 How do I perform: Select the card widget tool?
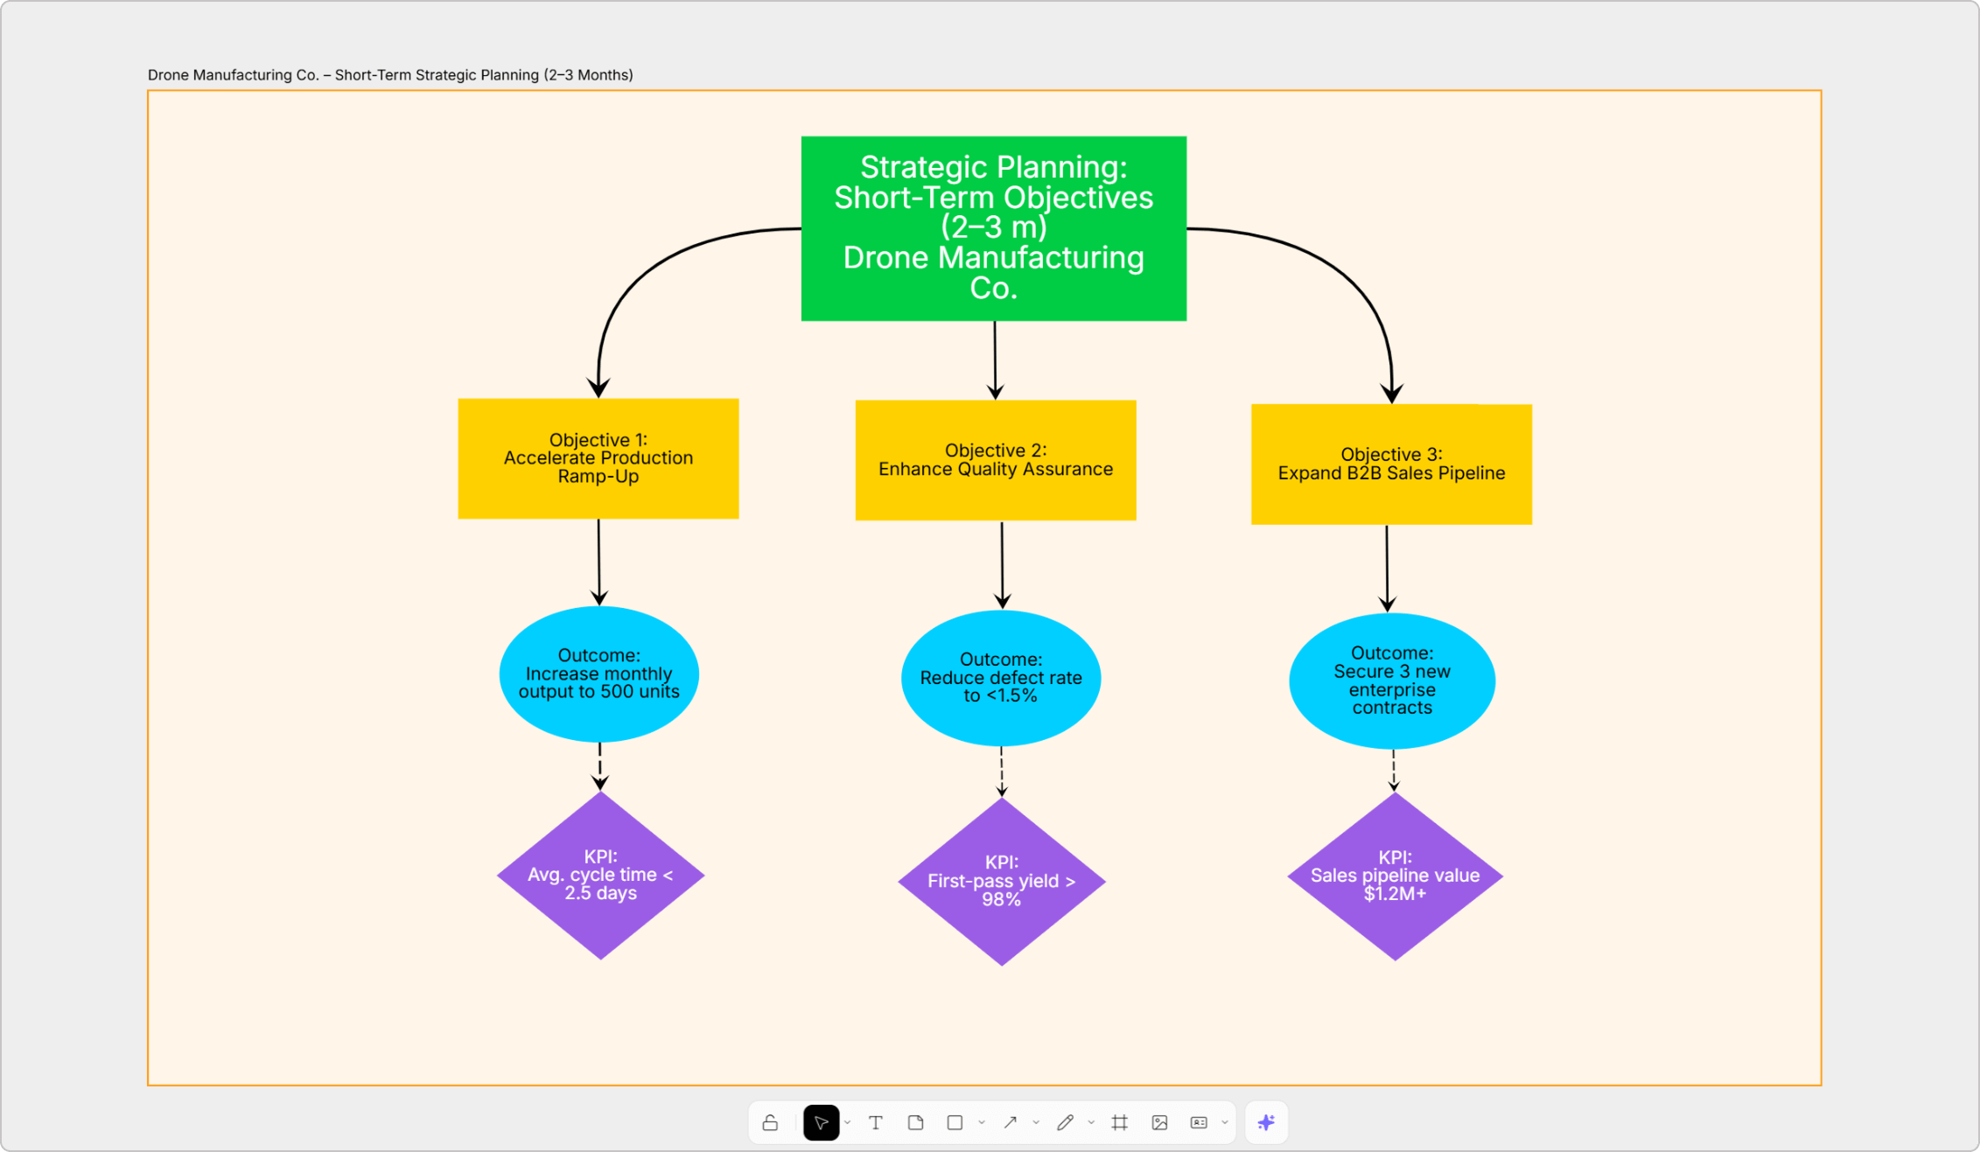tap(1199, 1122)
